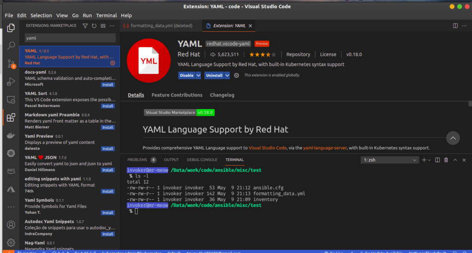The image size is (472, 253).
Task: Open Docker view in activity bar
Action: click(11, 135)
